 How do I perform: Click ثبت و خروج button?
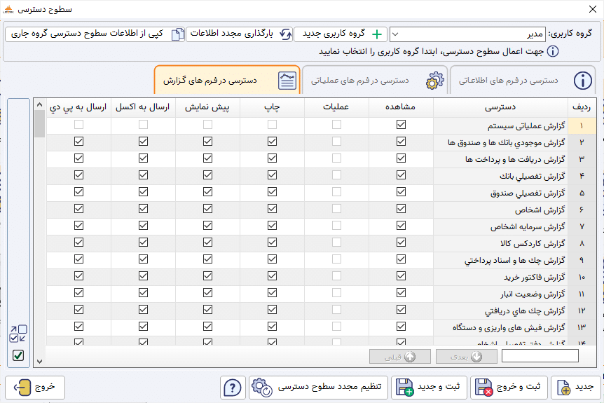click(509, 387)
